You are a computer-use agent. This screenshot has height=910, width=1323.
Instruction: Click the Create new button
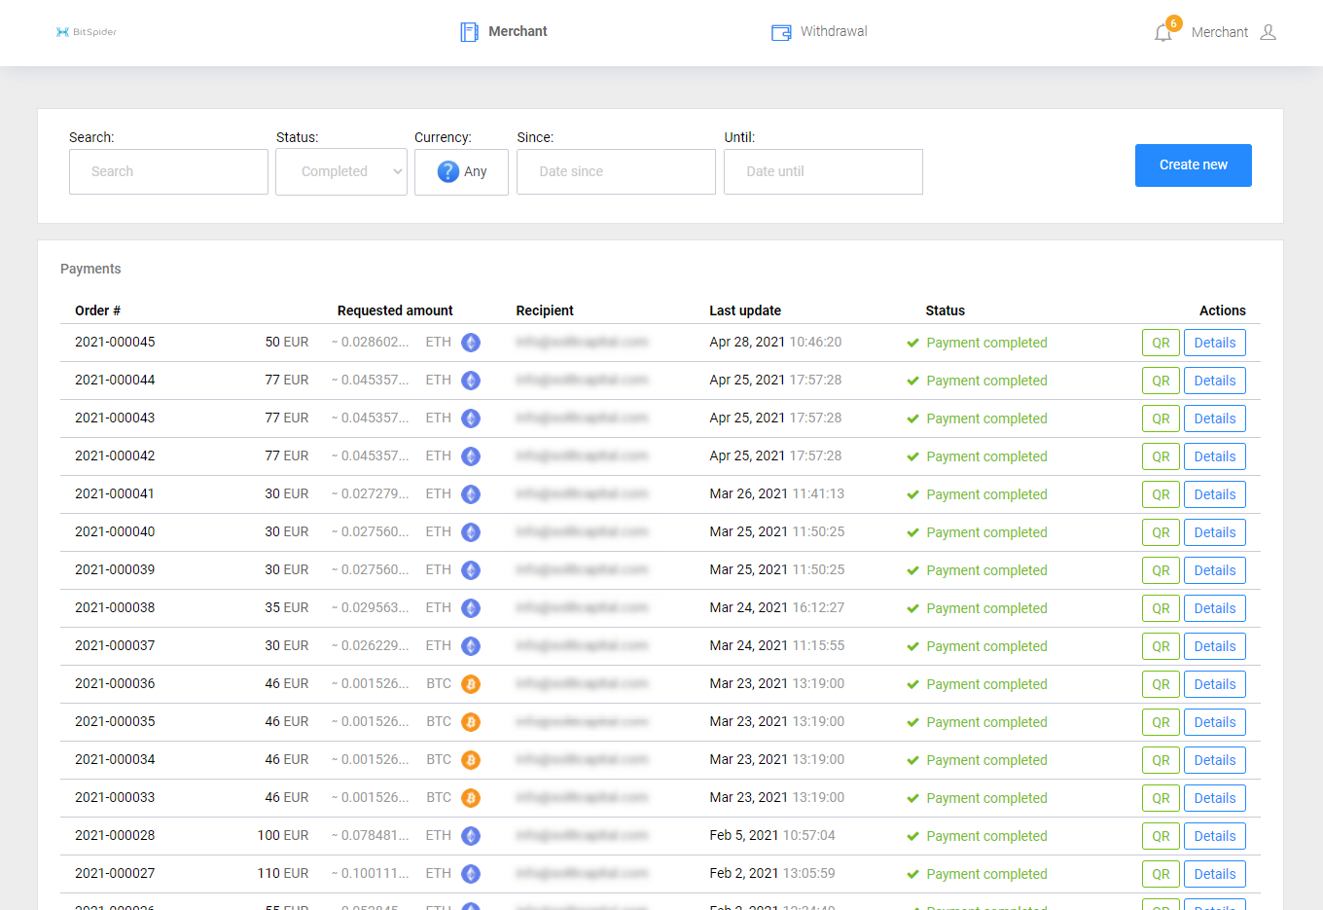click(1194, 165)
